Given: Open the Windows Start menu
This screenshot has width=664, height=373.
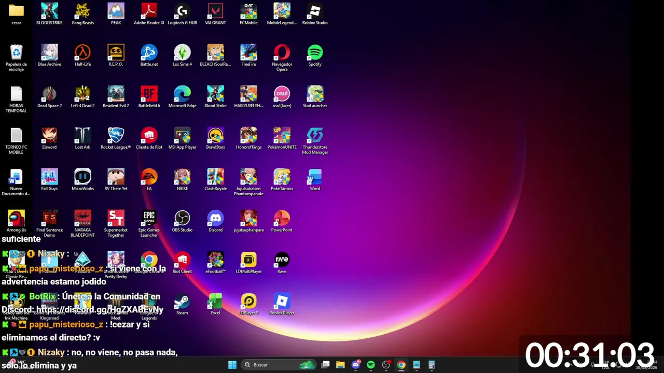Looking at the screenshot, I should coord(232,365).
